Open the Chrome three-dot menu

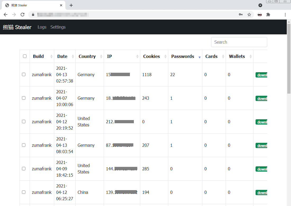pyautogui.click(x=285, y=15)
